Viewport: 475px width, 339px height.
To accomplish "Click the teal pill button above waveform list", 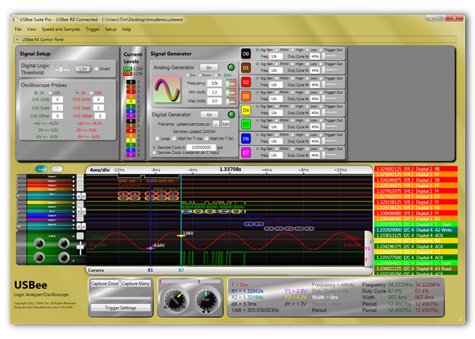I will 41,169.
